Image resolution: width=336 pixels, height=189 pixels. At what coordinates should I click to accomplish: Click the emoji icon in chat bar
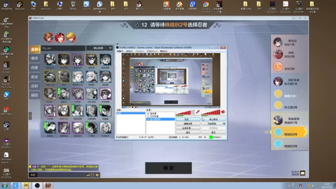92,175
